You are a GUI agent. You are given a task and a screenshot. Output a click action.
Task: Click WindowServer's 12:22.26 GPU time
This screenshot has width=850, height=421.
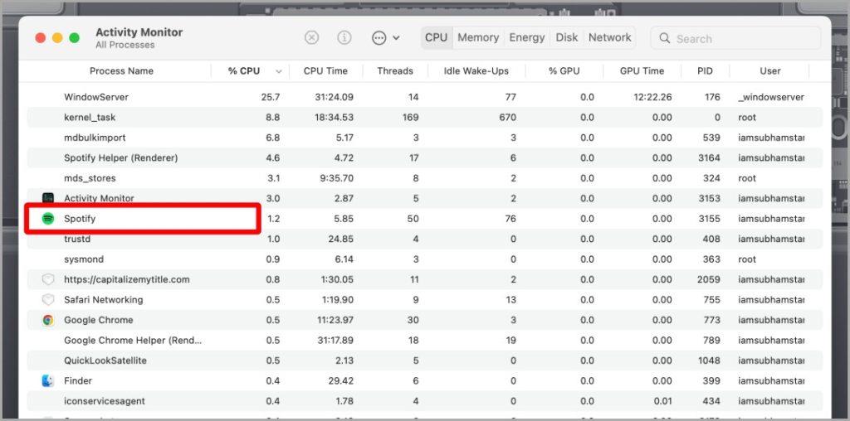652,98
